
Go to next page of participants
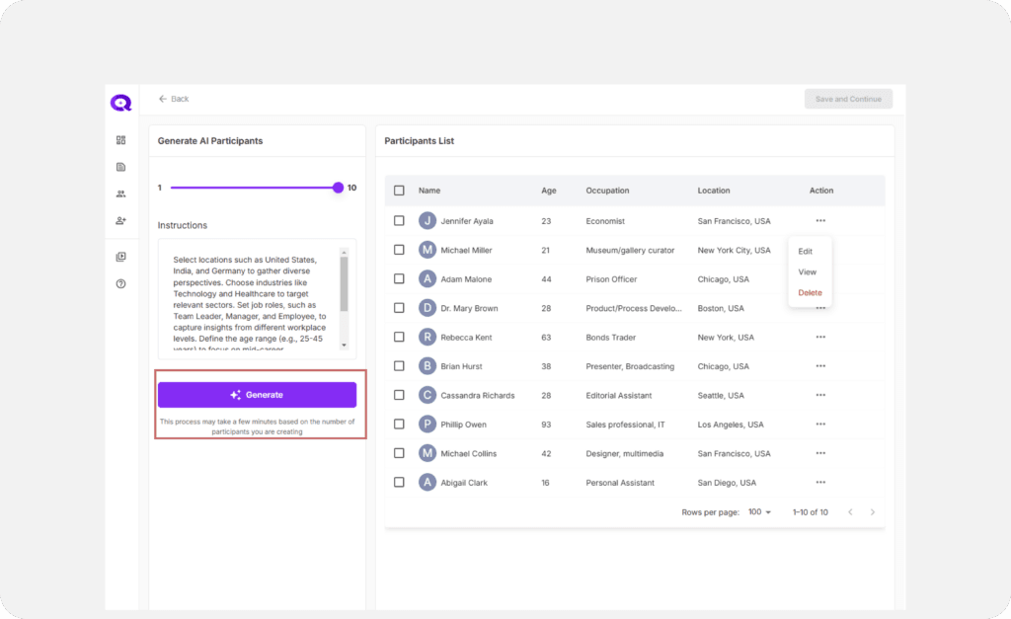(x=873, y=512)
